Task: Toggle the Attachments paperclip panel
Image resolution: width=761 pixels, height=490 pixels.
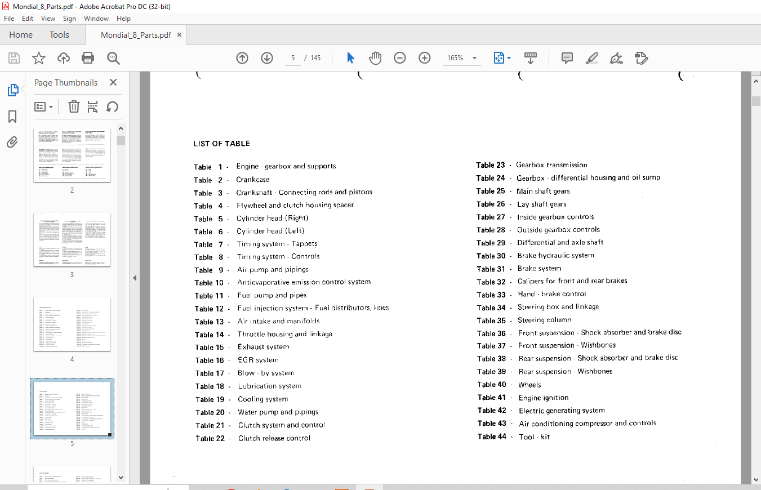Action: pos(12,142)
